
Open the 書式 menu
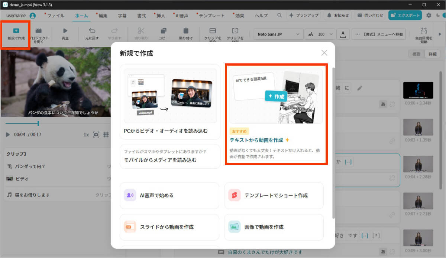click(142, 16)
